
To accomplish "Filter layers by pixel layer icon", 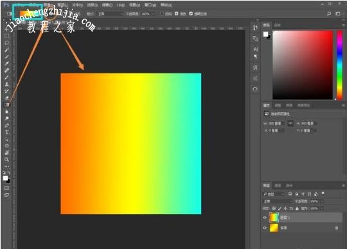I will [x=290, y=194].
